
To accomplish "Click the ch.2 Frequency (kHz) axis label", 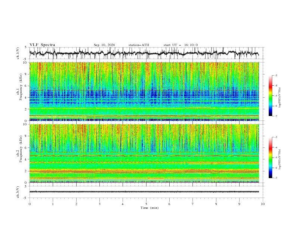I will pos(19,153).
